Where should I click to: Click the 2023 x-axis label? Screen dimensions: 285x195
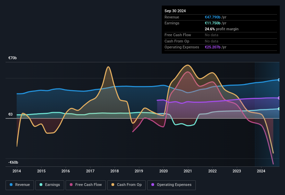point(237,171)
